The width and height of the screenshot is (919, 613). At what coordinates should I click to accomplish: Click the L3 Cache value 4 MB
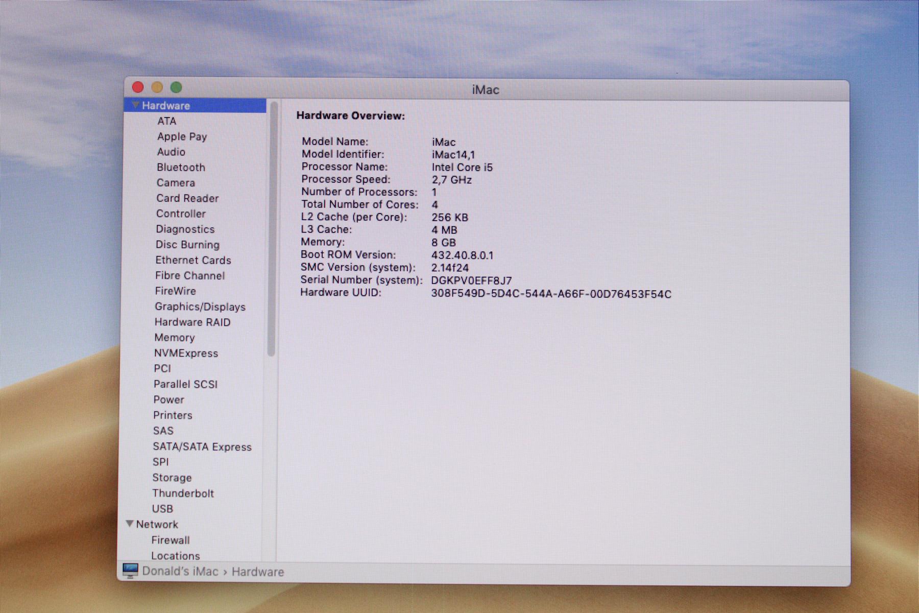point(444,230)
